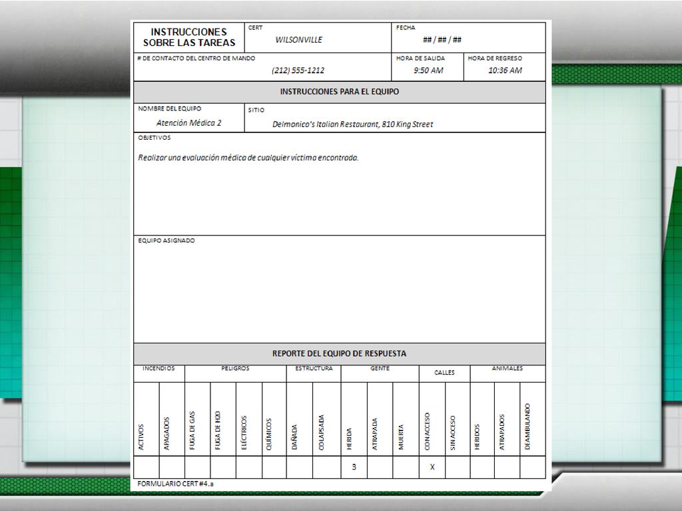
Task: Click the MUERTA column label
Action: tap(400, 437)
